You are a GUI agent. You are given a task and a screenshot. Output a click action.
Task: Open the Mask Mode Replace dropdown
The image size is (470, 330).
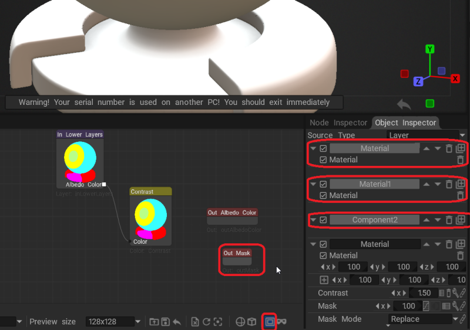coord(423,319)
